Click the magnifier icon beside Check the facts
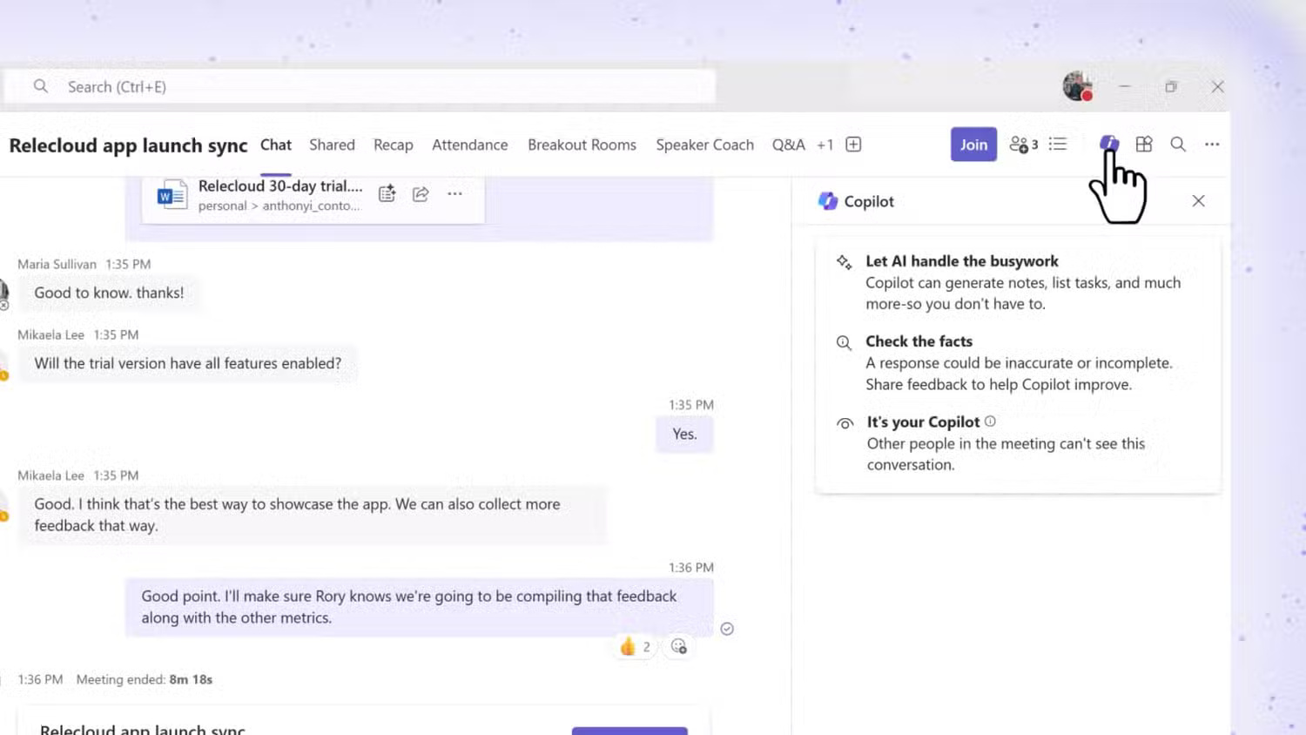 point(844,342)
